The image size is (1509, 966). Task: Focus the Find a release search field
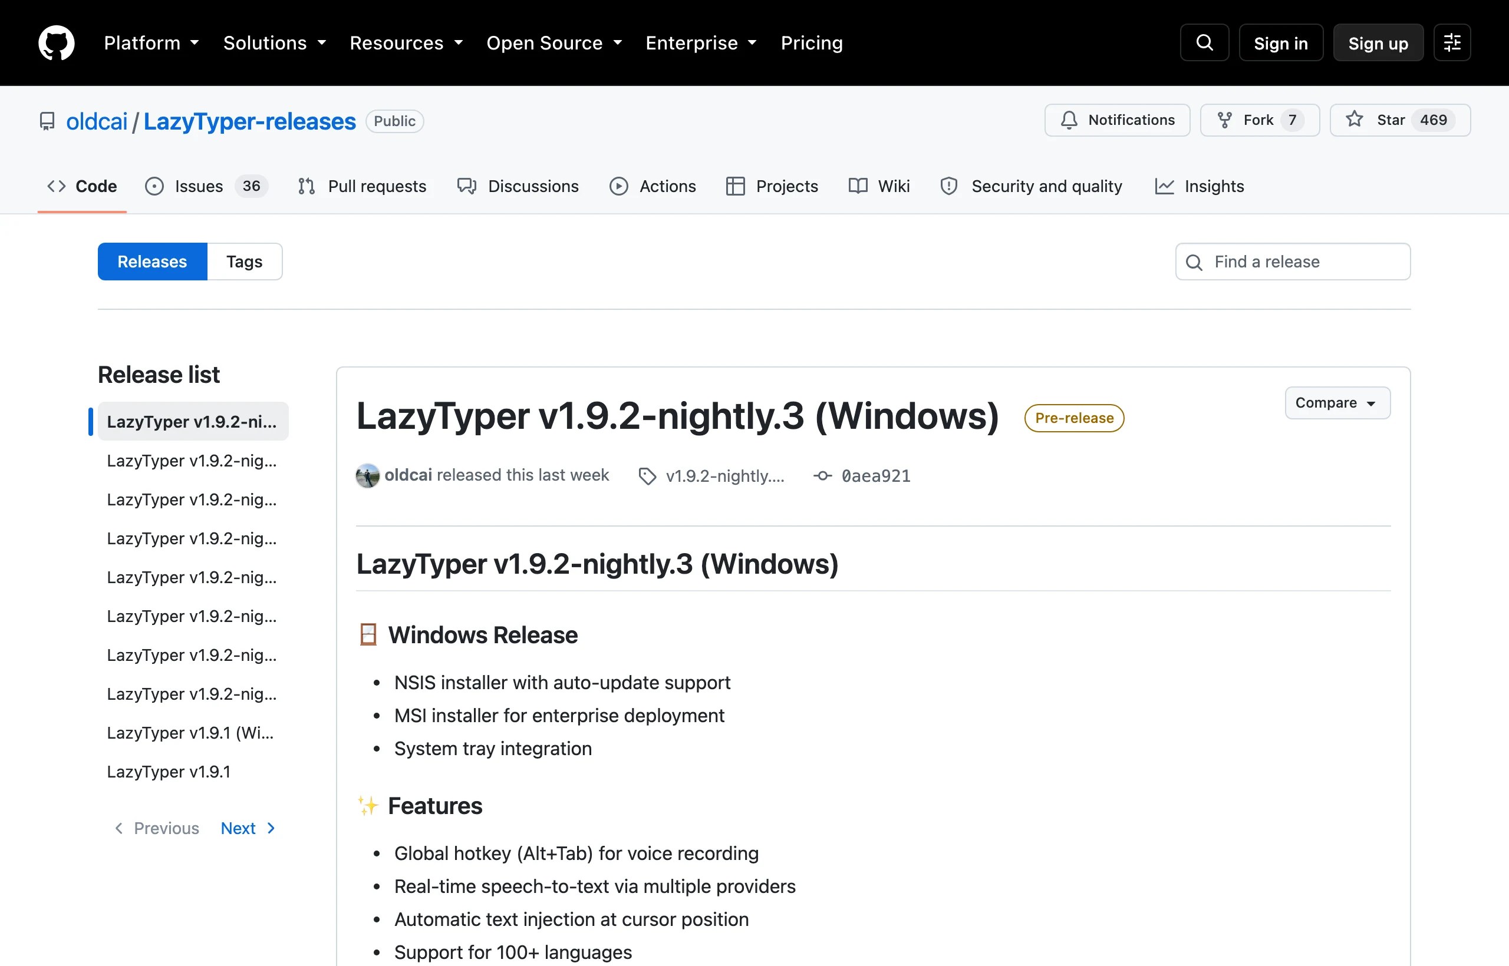(1293, 262)
